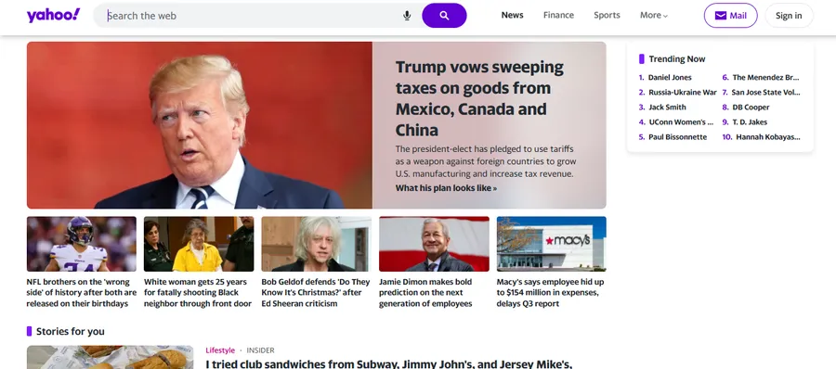Open trending topic Daniel Jones
This screenshot has height=369, width=836.
[x=670, y=77]
